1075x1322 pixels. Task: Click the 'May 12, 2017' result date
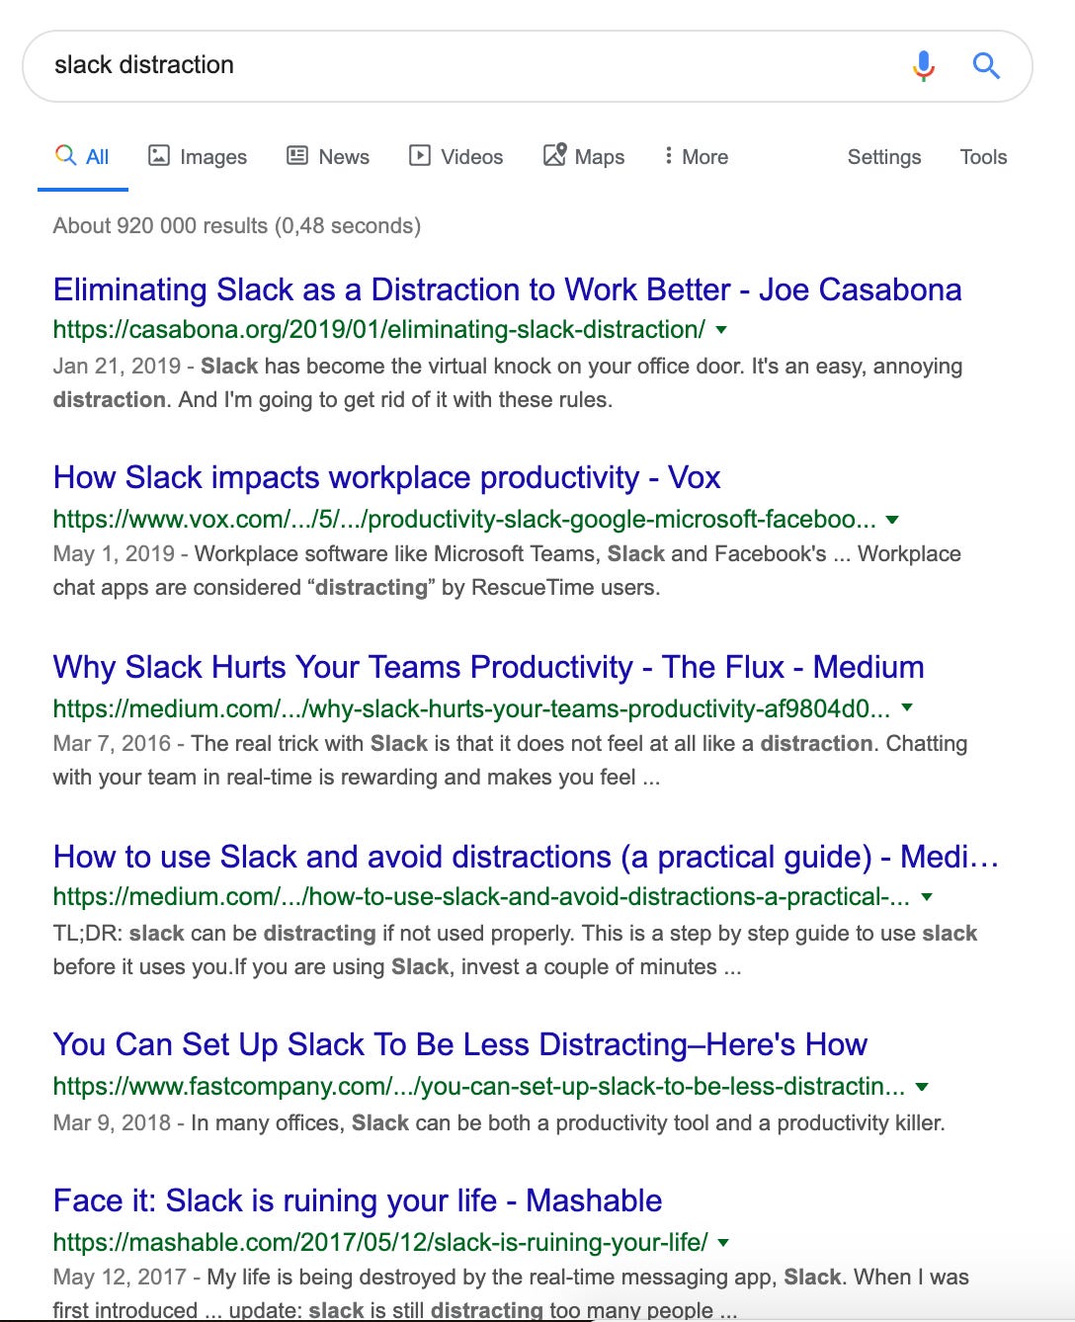pos(120,1278)
